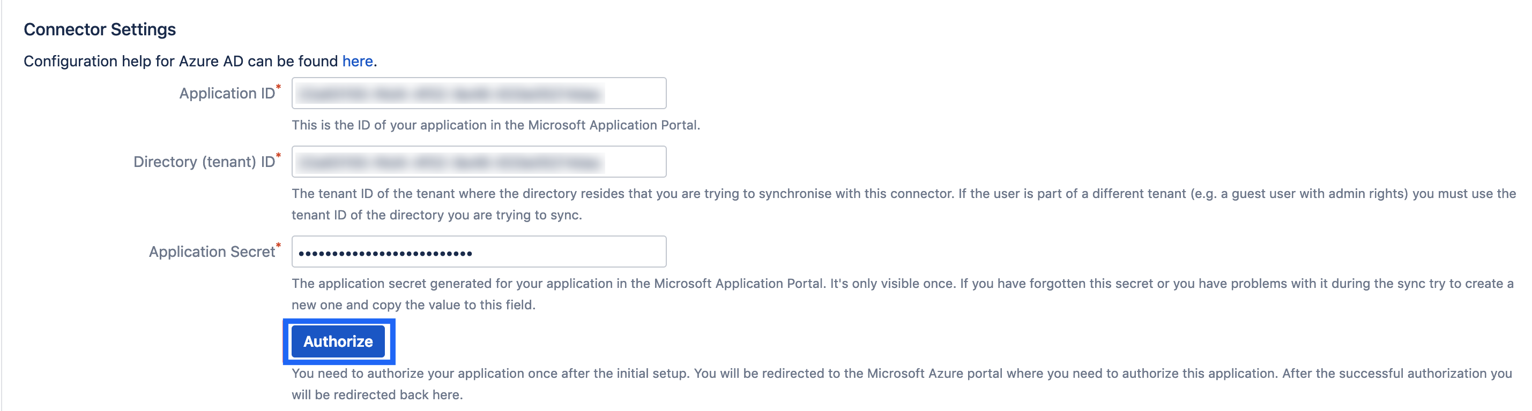The height and width of the screenshot is (411, 1532).
Task: Click the tenant ID description text
Action: (x=903, y=204)
